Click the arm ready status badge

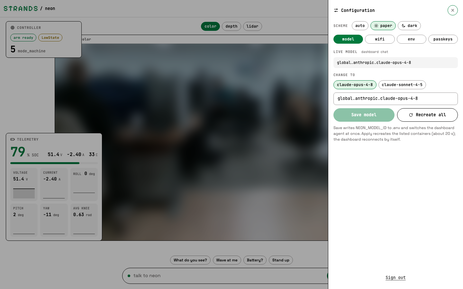(23, 38)
